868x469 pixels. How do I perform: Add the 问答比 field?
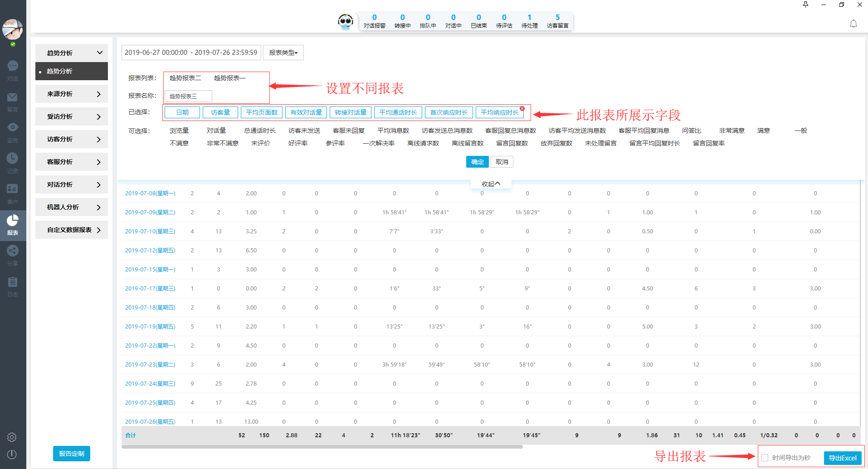point(692,131)
